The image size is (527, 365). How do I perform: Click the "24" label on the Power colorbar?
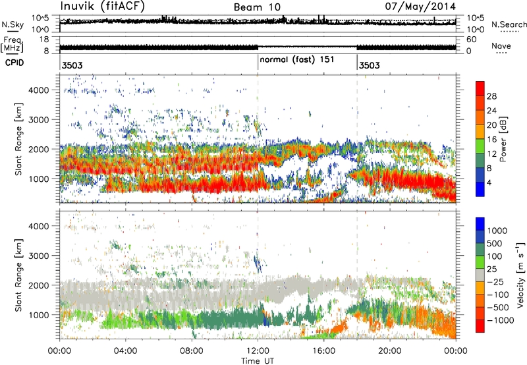pyautogui.click(x=491, y=111)
